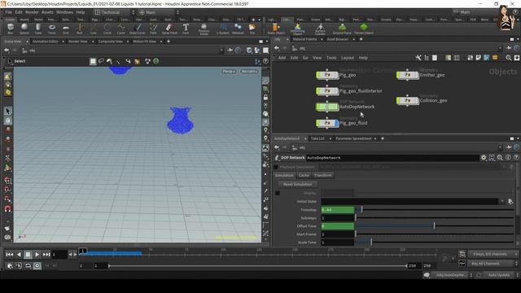This screenshot has height=293, width=521.
Task: Select the AutoDopNetwork node
Action: point(327,107)
